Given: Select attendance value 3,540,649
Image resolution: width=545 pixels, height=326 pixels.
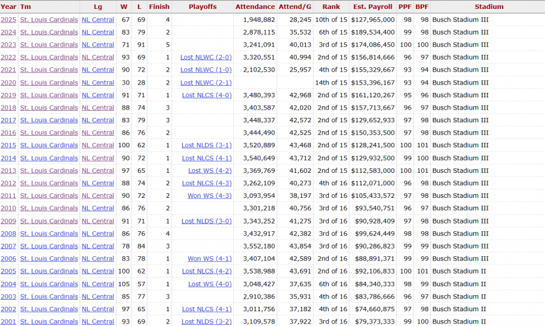Looking at the screenshot, I should pyautogui.click(x=259, y=158).
